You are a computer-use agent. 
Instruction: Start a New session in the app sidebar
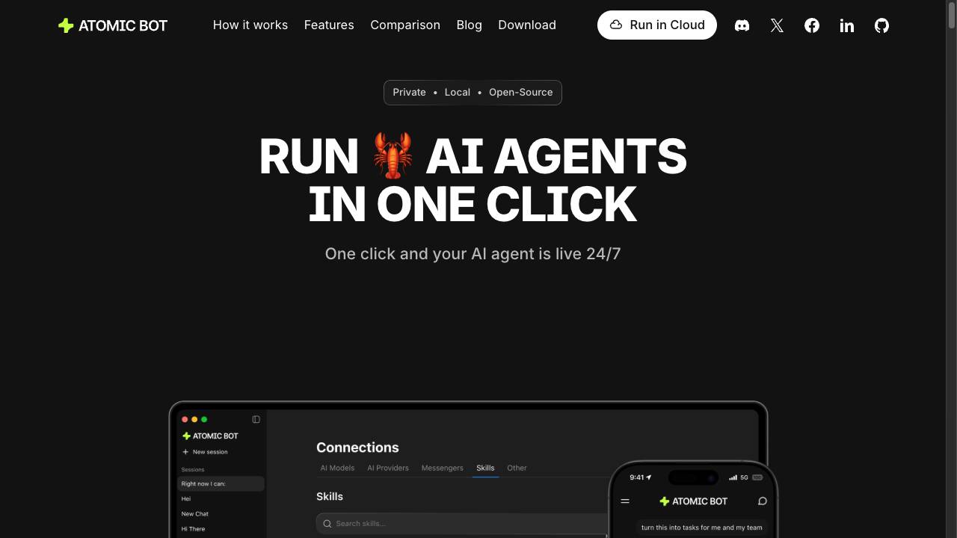(206, 452)
